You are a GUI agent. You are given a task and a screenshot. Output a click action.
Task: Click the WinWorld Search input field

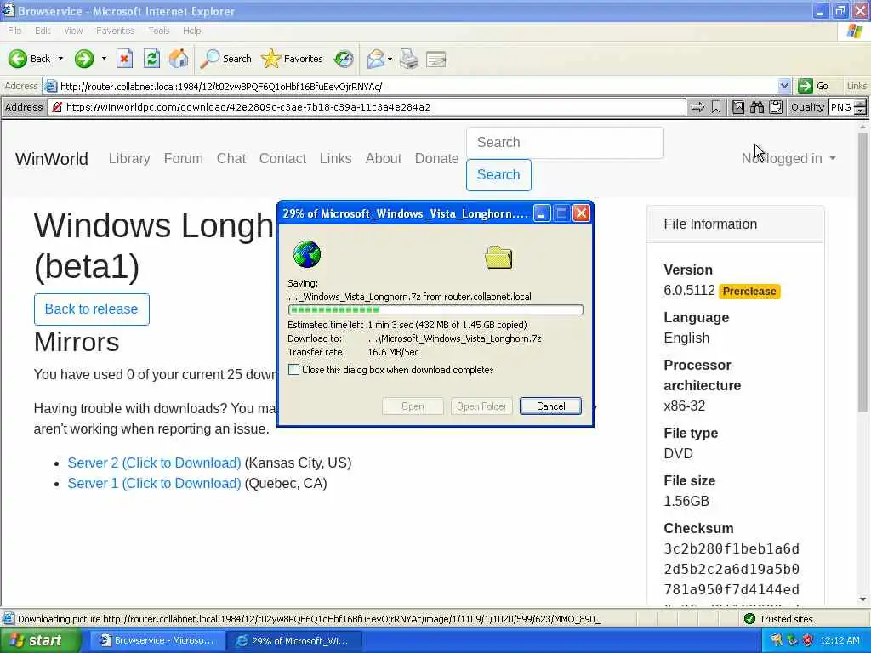(565, 143)
